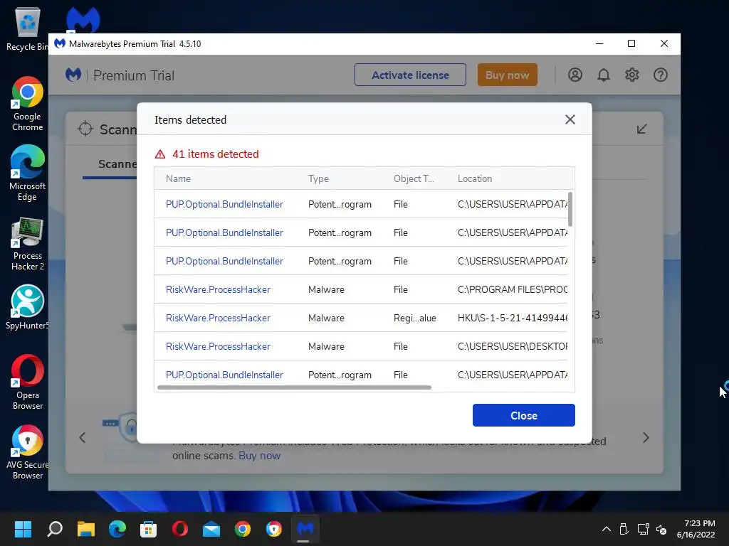
Task: Sort by the Object Type column header
Action: (x=414, y=178)
